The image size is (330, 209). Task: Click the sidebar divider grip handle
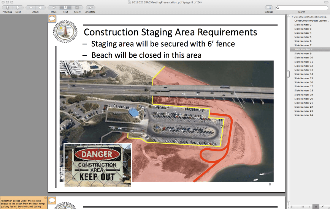click(292, 207)
